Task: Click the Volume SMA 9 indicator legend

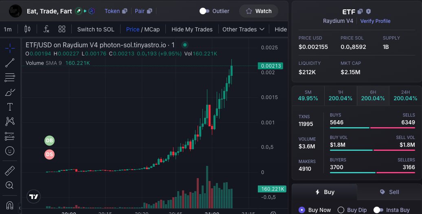Action: click(57, 63)
